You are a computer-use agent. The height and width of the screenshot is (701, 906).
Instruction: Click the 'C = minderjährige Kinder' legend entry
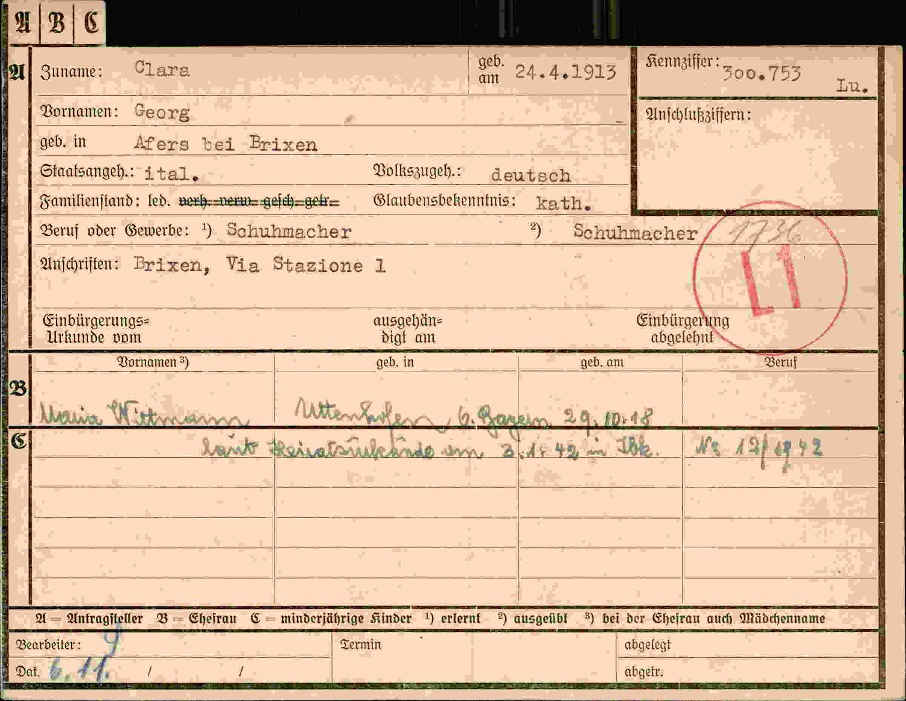click(x=331, y=618)
